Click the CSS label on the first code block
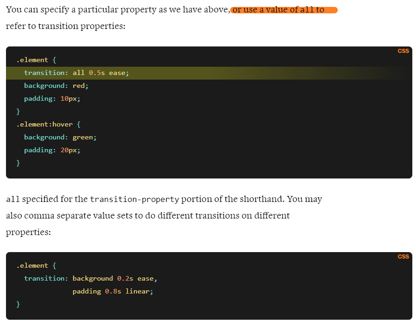416x328 pixels. (x=403, y=51)
